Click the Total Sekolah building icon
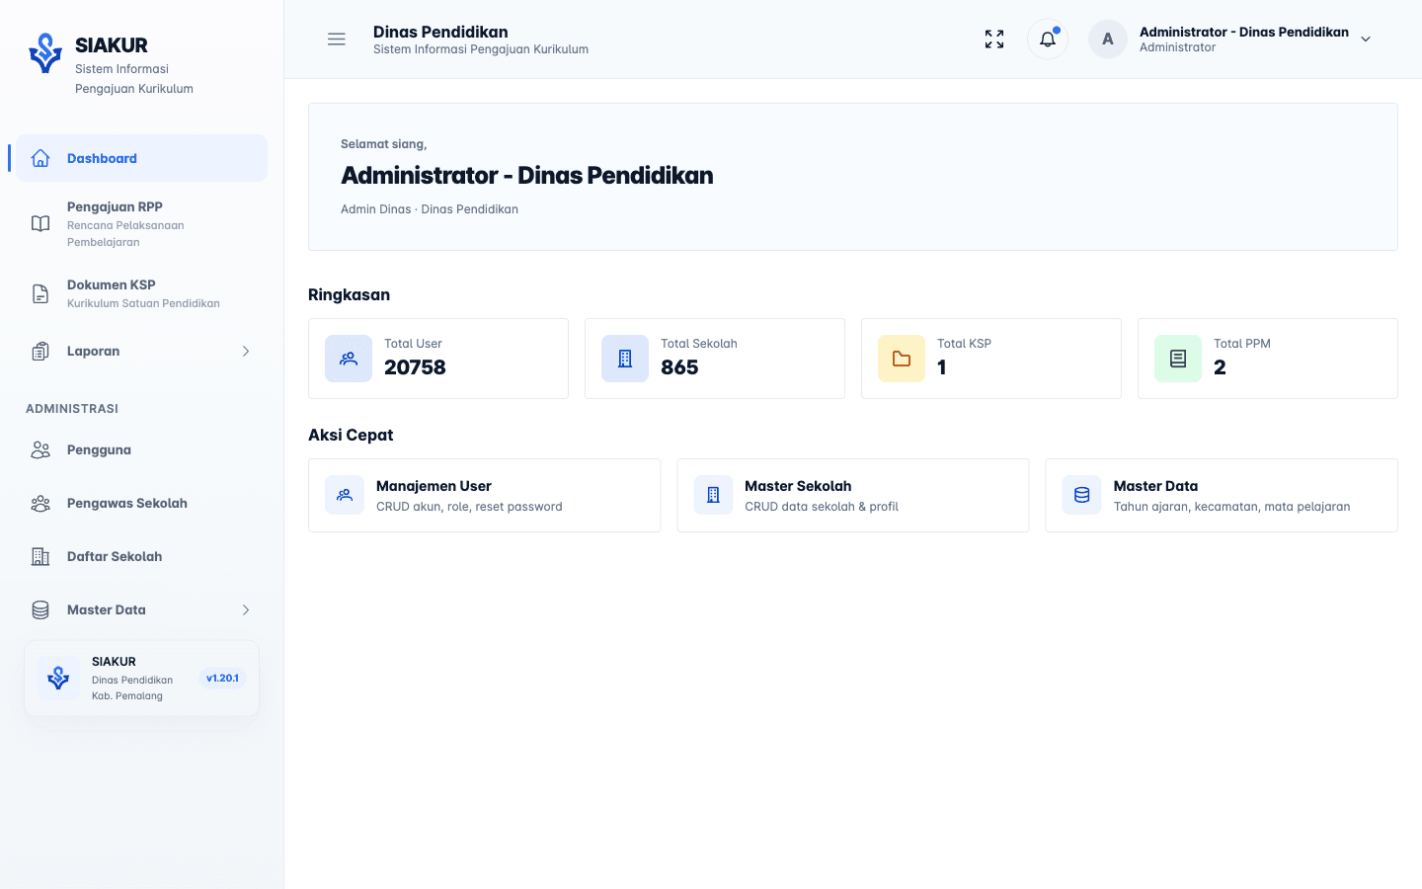1422x889 pixels. (625, 359)
